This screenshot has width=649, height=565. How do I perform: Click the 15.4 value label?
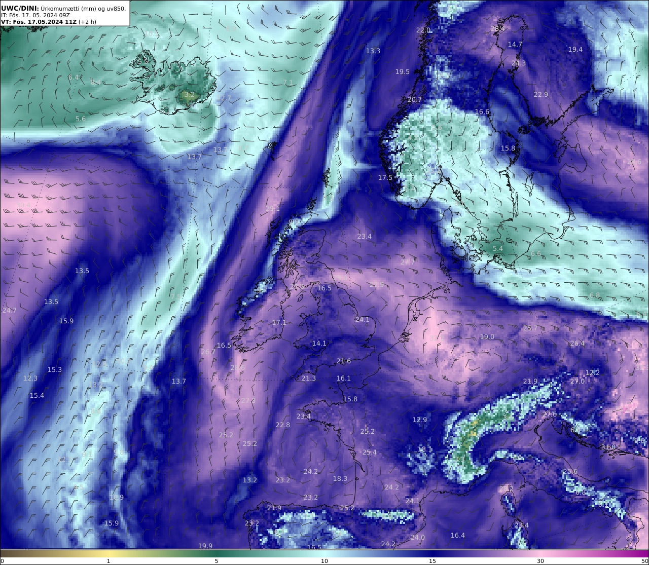(x=37, y=396)
